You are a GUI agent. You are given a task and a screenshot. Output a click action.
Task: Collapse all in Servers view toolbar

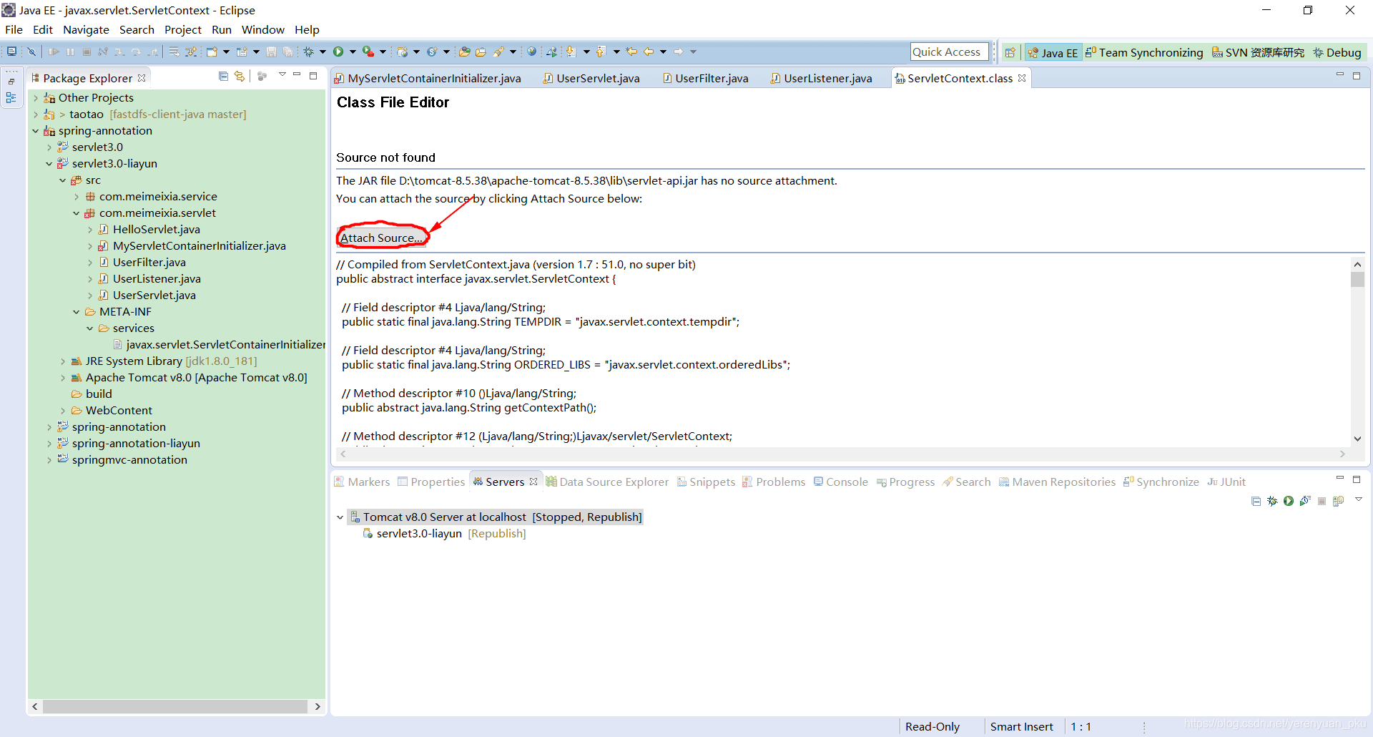click(1256, 501)
